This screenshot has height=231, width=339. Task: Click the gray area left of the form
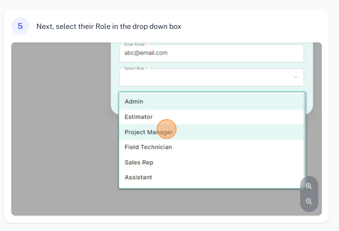coord(61,129)
